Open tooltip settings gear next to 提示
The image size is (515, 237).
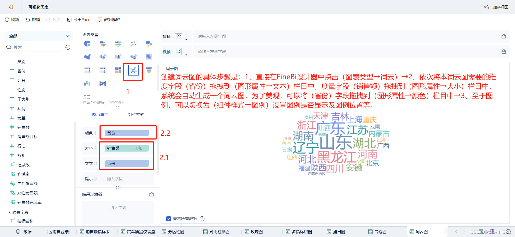95,179
